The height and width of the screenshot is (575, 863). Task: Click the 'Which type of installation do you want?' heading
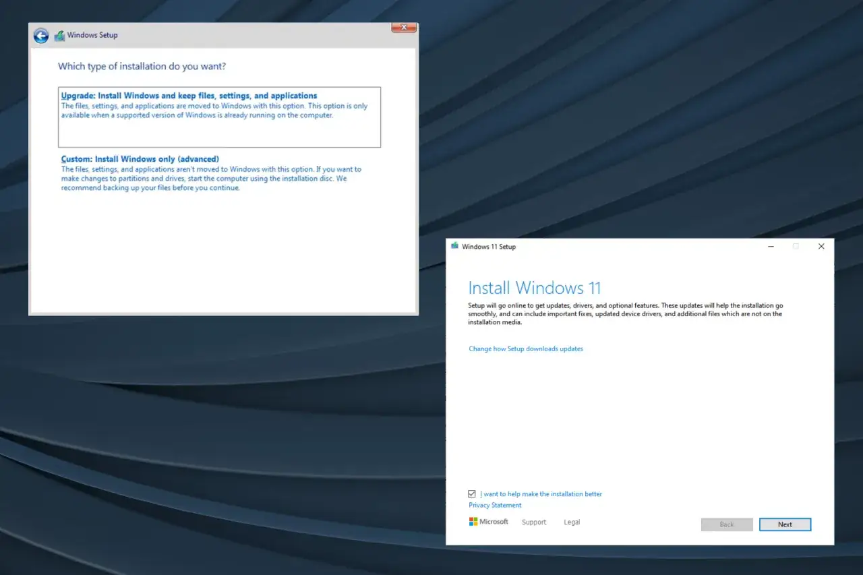click(x=142, y=66)
